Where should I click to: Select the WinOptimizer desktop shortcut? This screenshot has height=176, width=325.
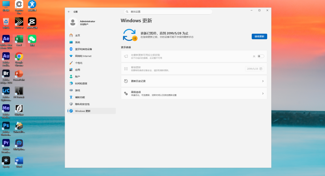click(x=19, y=145)
